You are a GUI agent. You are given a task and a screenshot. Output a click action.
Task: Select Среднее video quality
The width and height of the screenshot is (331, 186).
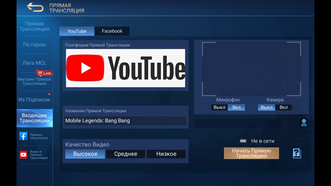tap(126, 154)
